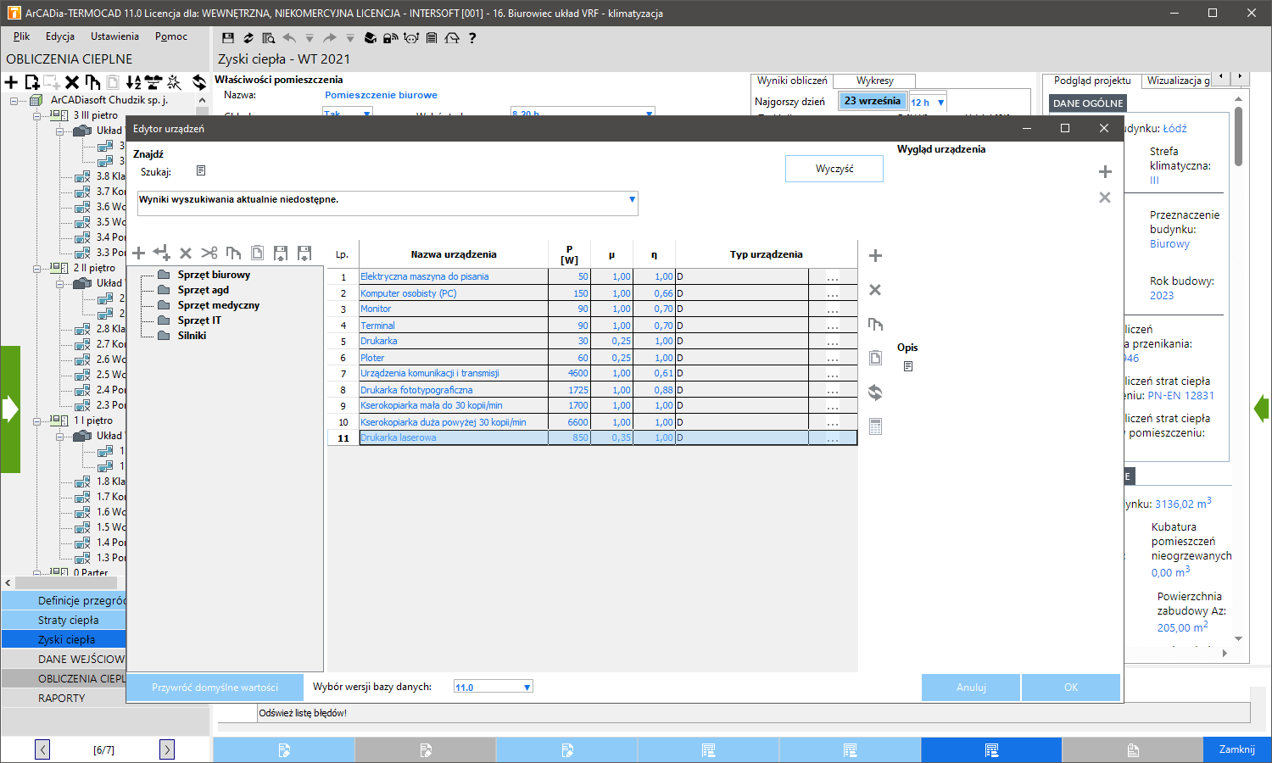Image resolution: width=1272 pixels, height=763 pixels.
Task: Click the refresh arrows icon in main toolbar
Action: point(248,37)
